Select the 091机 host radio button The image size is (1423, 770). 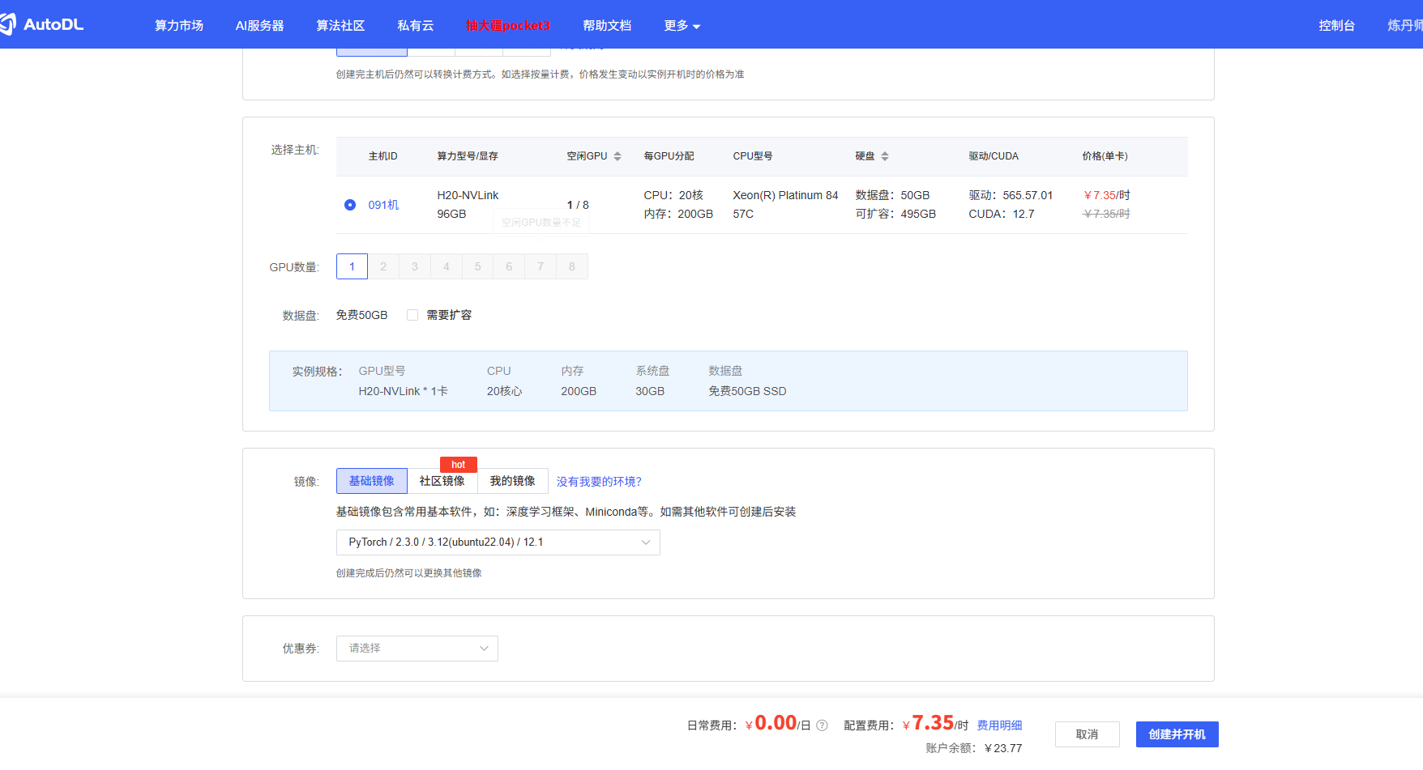coord(349,205)
